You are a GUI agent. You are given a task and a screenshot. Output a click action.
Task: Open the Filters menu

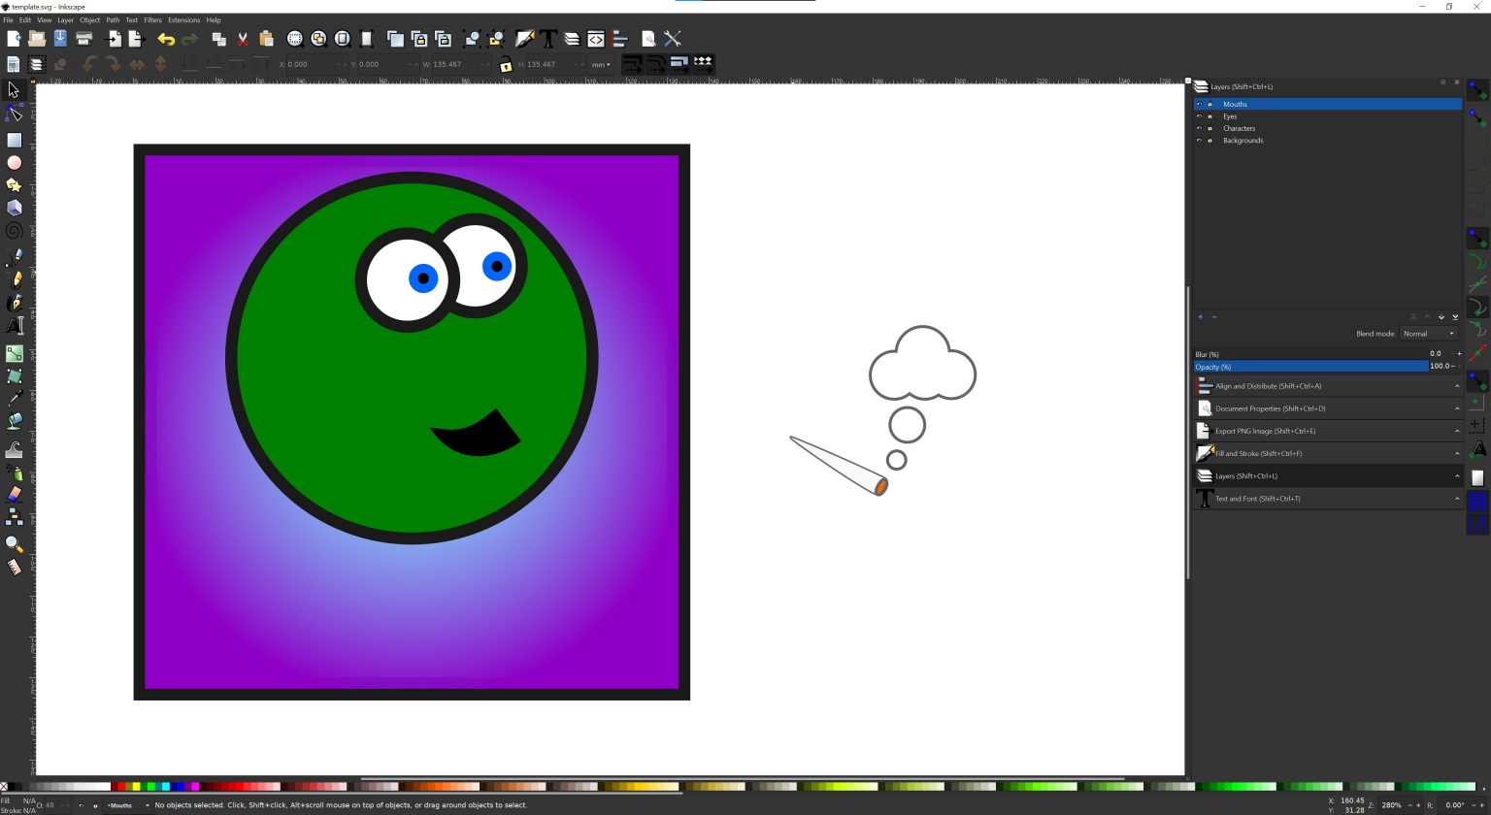click(152, 19)
